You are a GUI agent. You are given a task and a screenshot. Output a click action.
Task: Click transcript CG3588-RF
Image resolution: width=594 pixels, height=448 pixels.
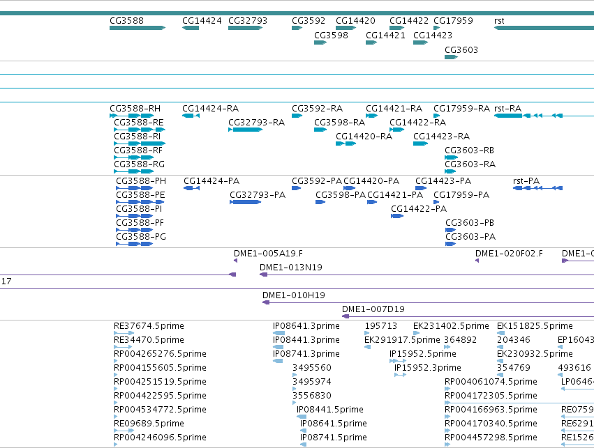134,157
